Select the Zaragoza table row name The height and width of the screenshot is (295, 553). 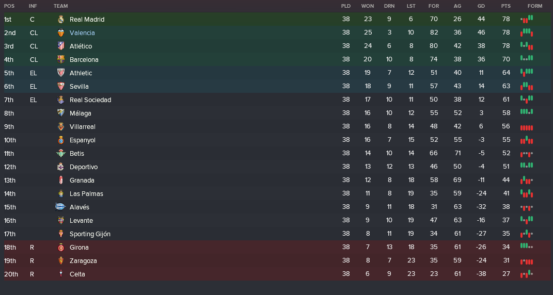click(x=83, y=261)
